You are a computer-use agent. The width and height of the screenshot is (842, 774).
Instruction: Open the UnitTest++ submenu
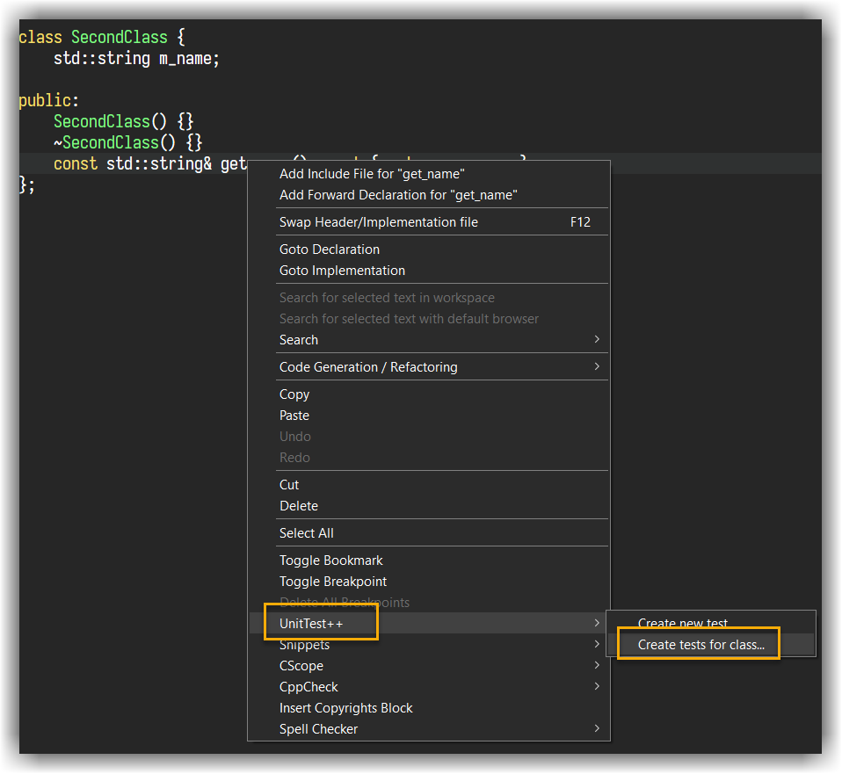click(311, 624)
